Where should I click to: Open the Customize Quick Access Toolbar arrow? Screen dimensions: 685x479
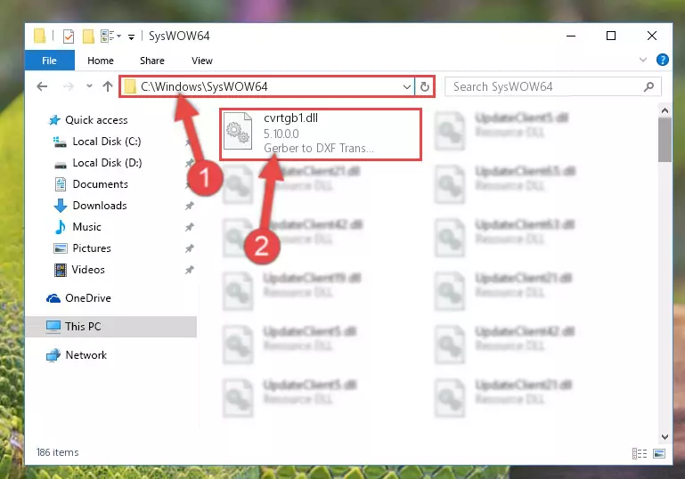click(x=131, y=37)
